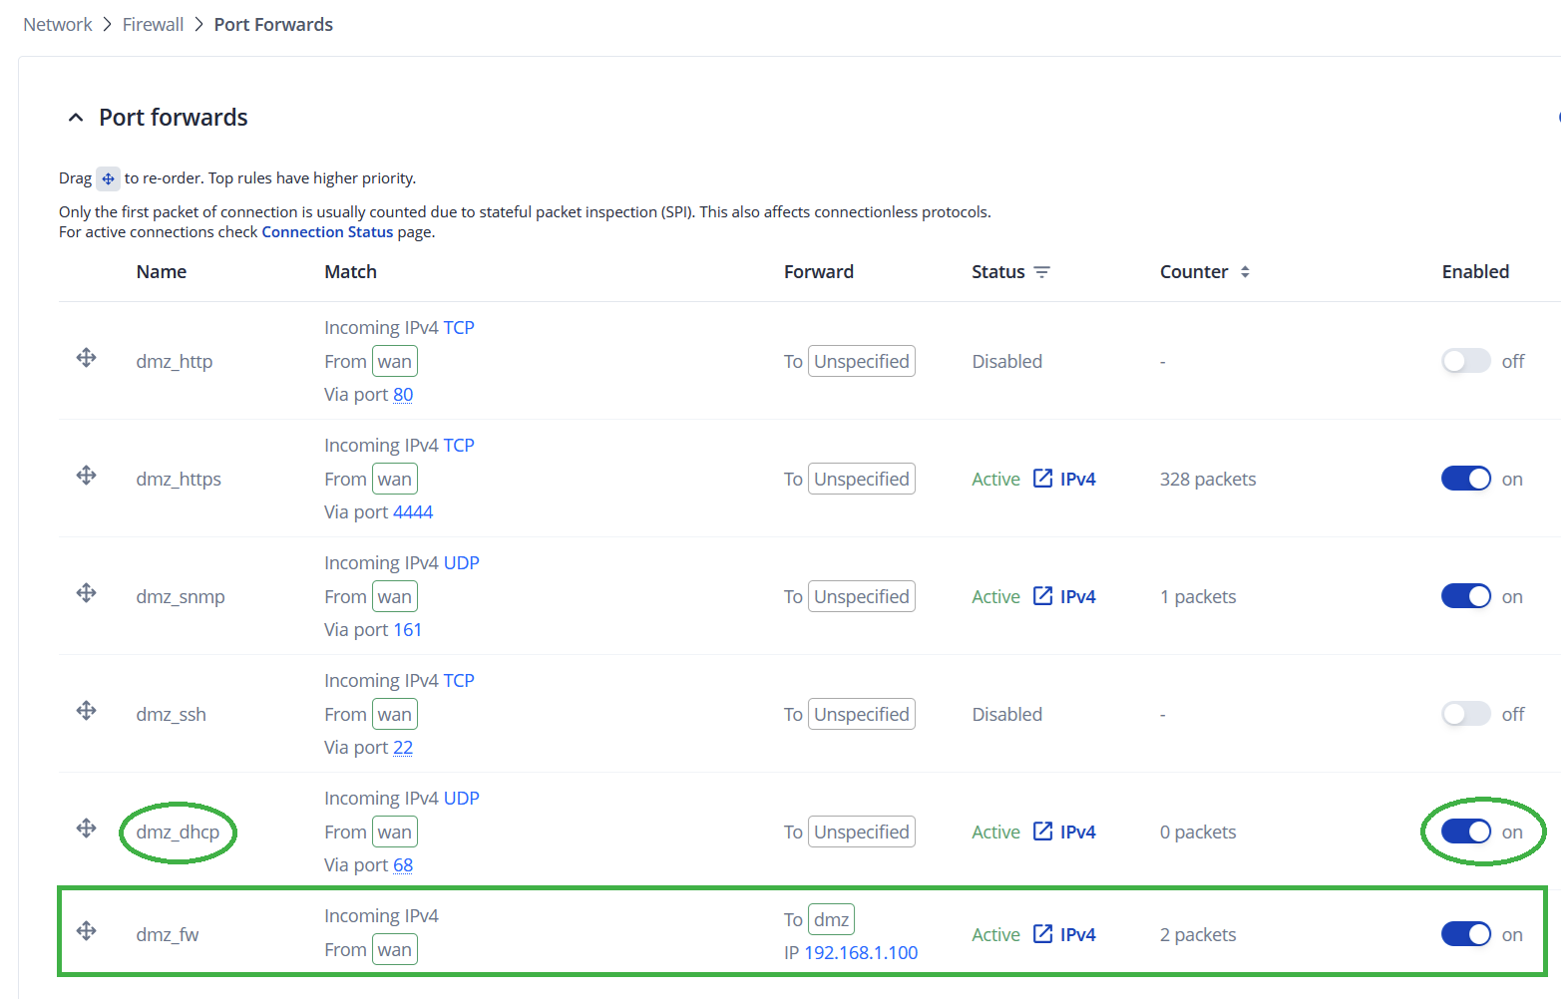Screen dimensions: 1561x999
Task: Open IPv4 status link icon for dmz_https
Action: click(1042, 479)
